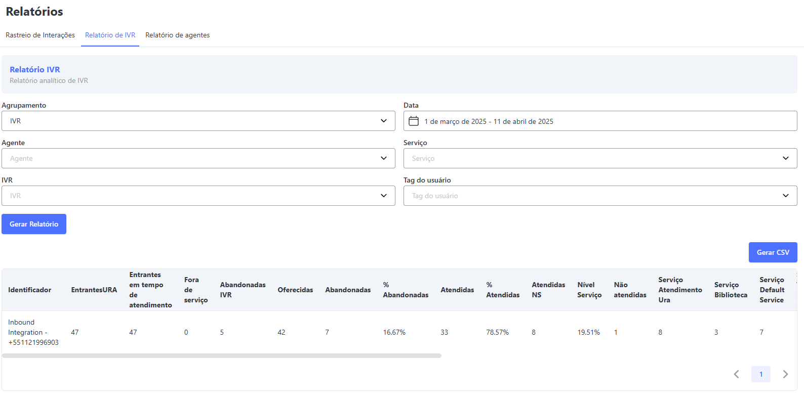Click the Gerar Relatório button

tap(34, 224)
